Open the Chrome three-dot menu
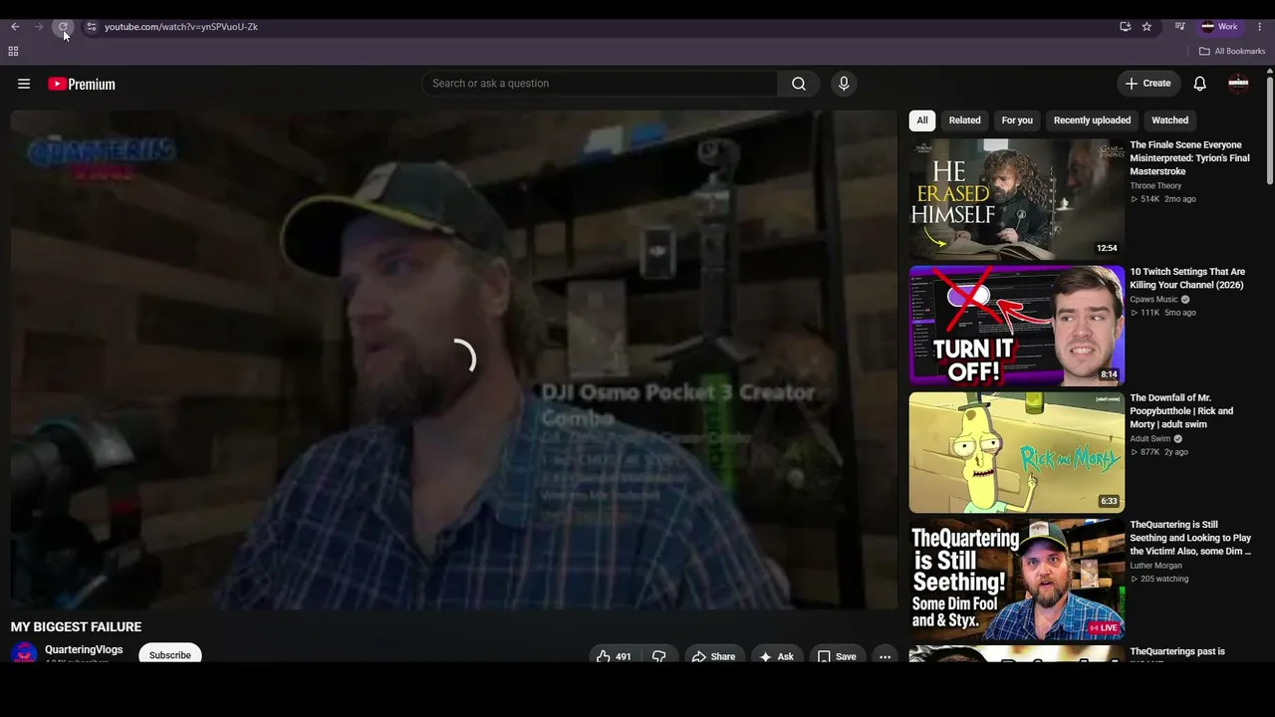This screenshot has width=1275, height=717. (x=1259, y=27)
